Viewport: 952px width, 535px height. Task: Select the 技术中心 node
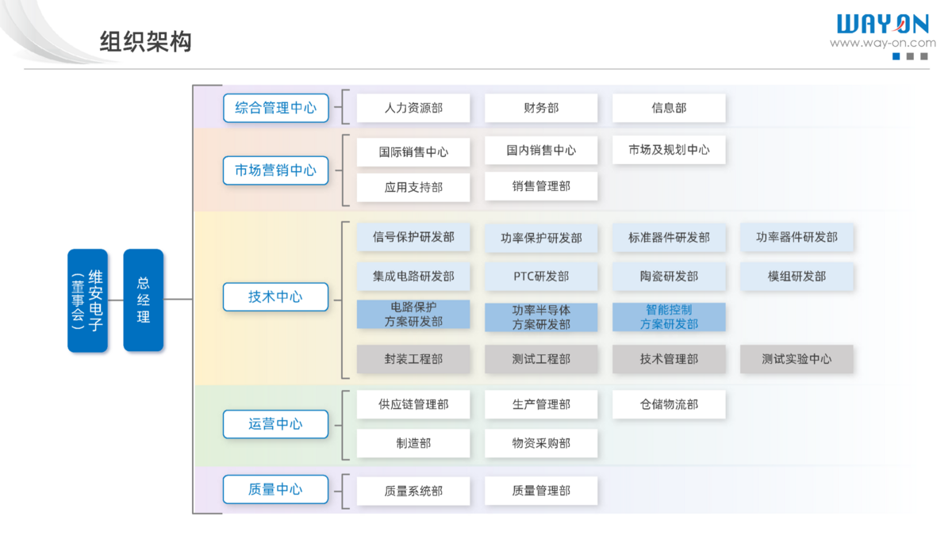(x=275, y=297)
